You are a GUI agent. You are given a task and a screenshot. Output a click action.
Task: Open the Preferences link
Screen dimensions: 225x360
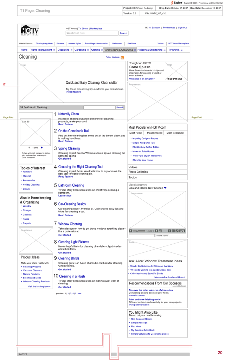coord(169,27)
